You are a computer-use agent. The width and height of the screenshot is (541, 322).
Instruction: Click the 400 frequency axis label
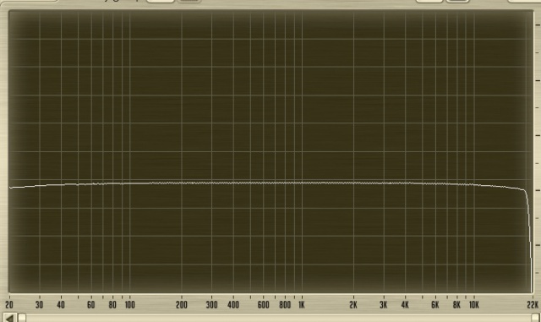(x=233, y=305)
